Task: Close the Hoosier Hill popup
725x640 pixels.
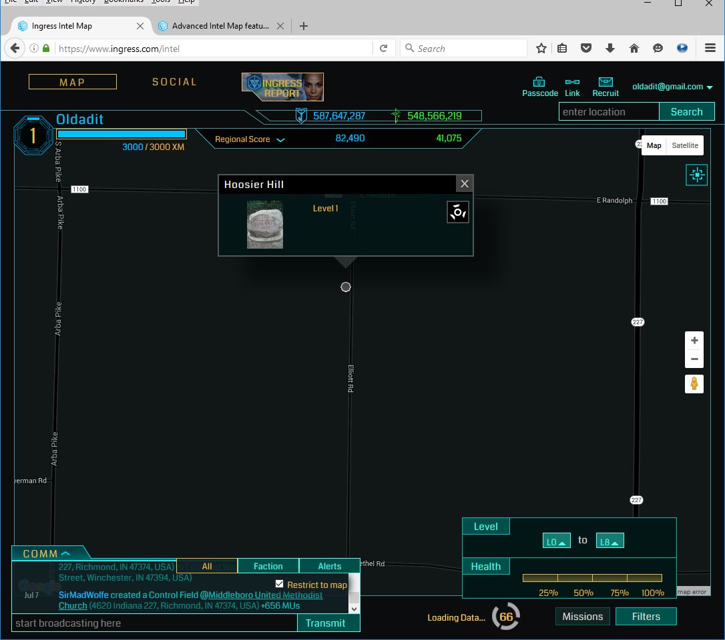Action: 465,184
